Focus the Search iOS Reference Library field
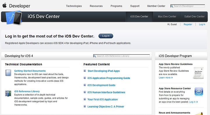 coord(121,56)
